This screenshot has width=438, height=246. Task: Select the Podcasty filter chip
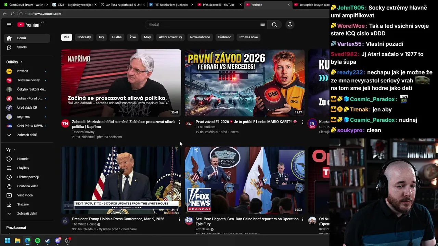pos(84,37)
